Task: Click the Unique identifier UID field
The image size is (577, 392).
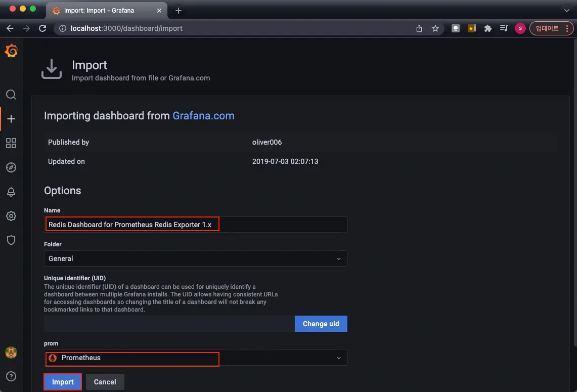Action: point(169,324)
